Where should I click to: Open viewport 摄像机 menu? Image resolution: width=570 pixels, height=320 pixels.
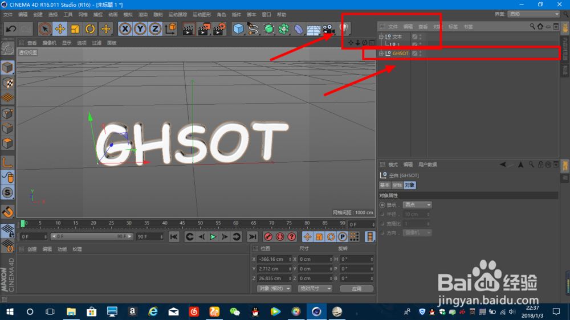49,43
